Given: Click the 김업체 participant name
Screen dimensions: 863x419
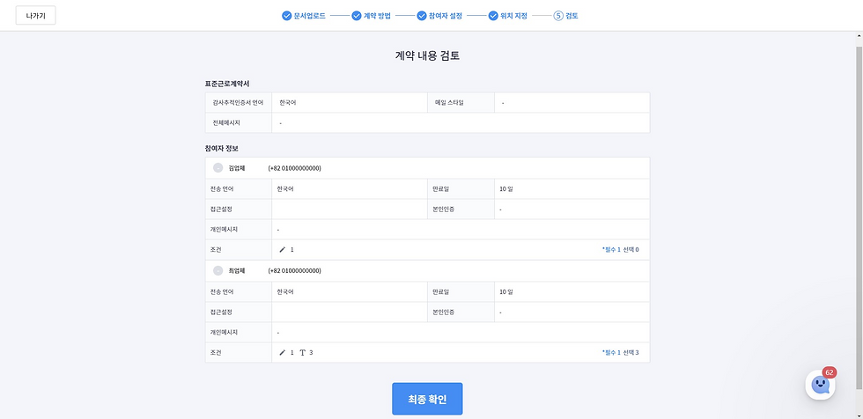Looking at the screenshot, I should click(x=237, y=168).
